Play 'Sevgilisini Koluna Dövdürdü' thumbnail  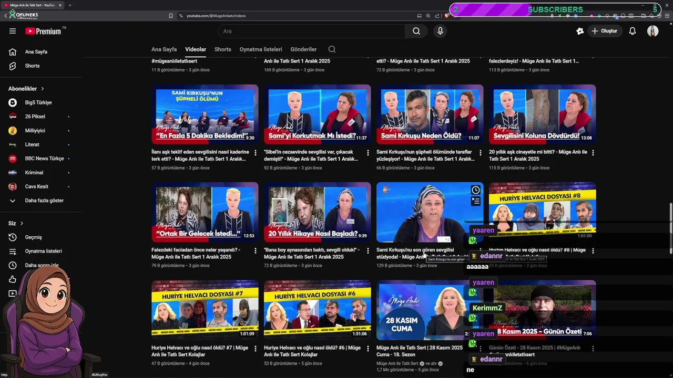pyautogui.click(x=543, y=114)
